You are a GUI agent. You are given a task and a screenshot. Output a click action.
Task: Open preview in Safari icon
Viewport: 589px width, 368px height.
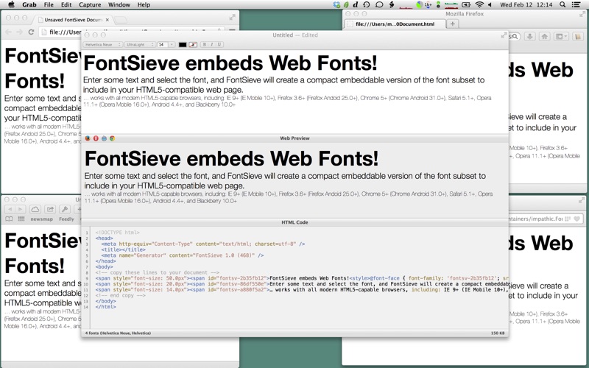pyautogui.click(x=104, y=138)
